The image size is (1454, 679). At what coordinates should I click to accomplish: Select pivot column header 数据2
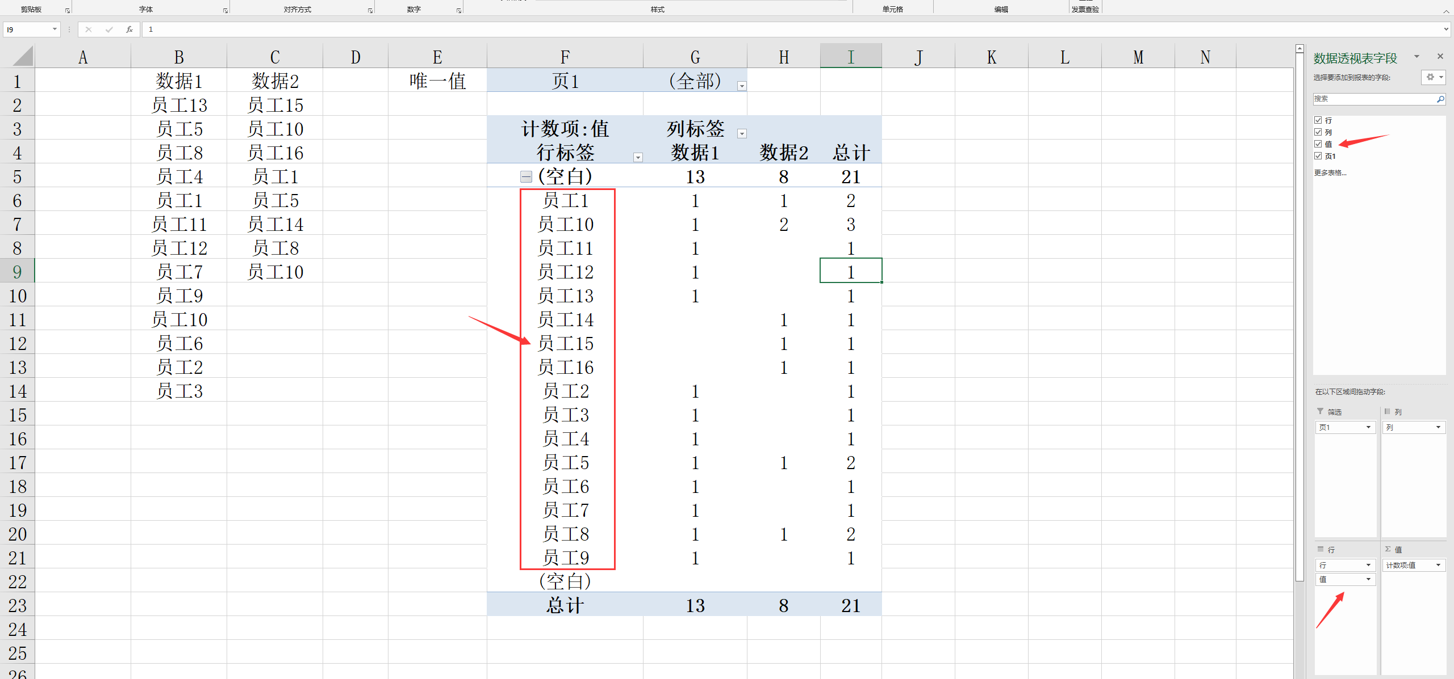784,153
